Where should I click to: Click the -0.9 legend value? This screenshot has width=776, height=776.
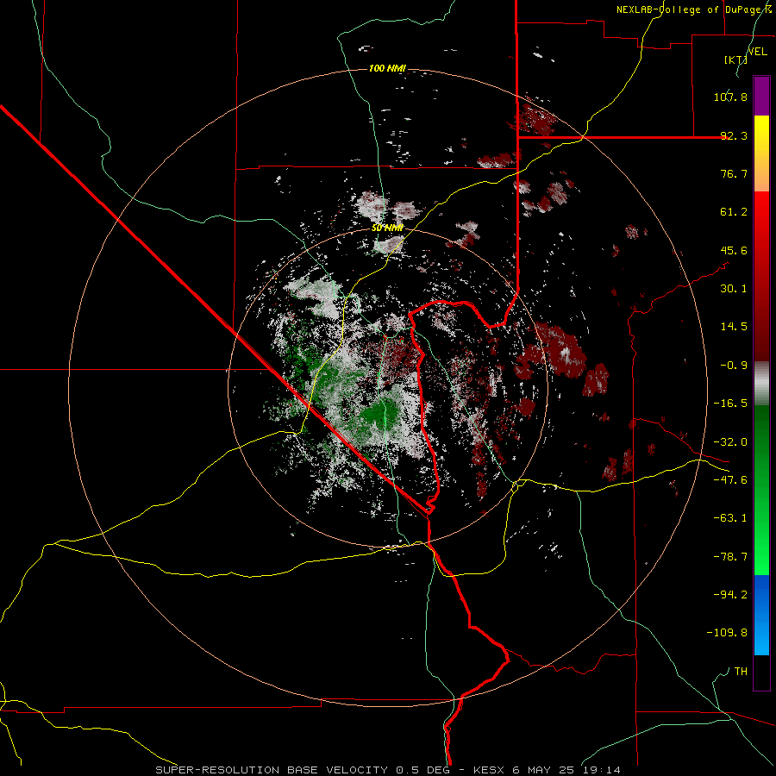734,366
